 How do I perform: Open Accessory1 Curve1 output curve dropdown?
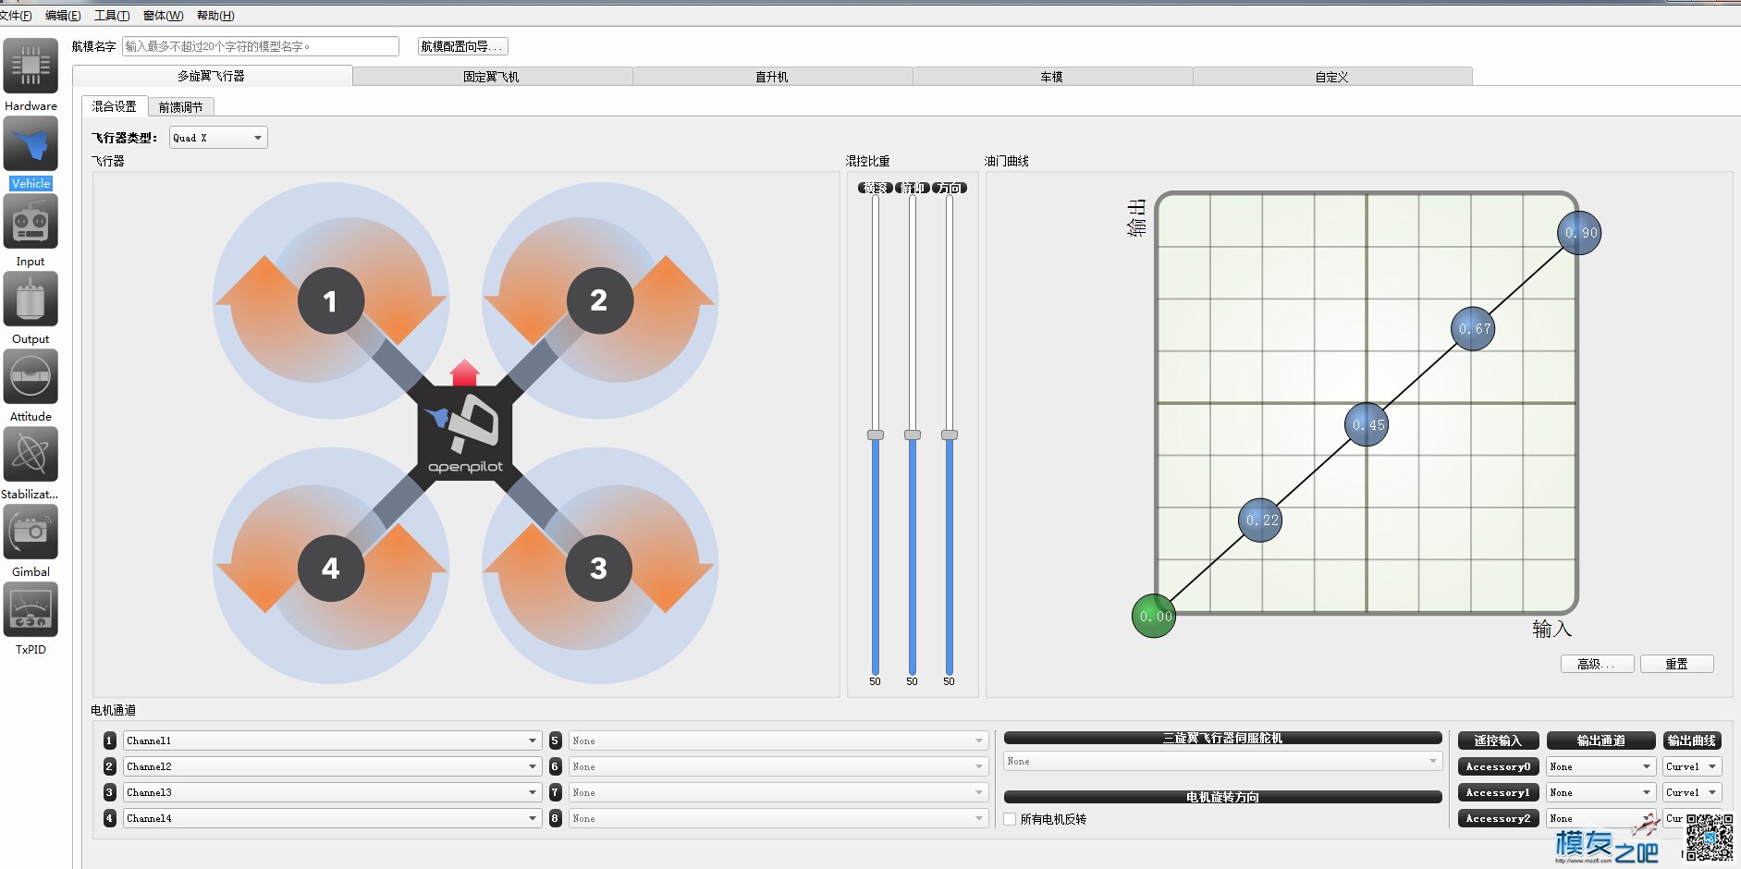click(x=1692, y=792)
